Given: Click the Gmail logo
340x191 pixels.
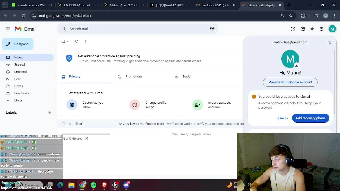Looking at the screenshot, I should coord(25,29).
